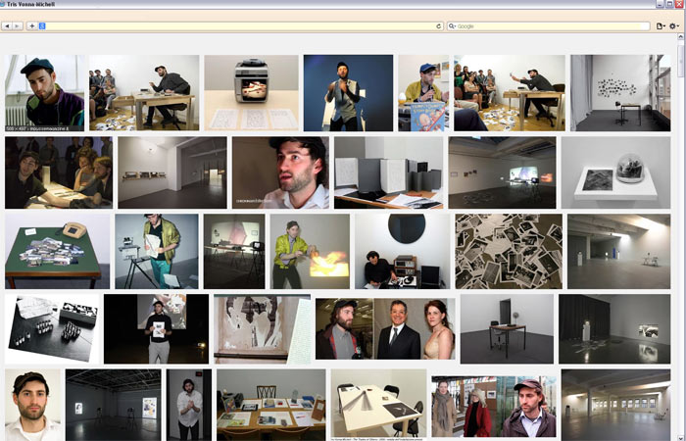This screenshot has height=441, width=686.
Task: Open empty concrete hall image with lit wall
Action: click(x=618, y=251)
